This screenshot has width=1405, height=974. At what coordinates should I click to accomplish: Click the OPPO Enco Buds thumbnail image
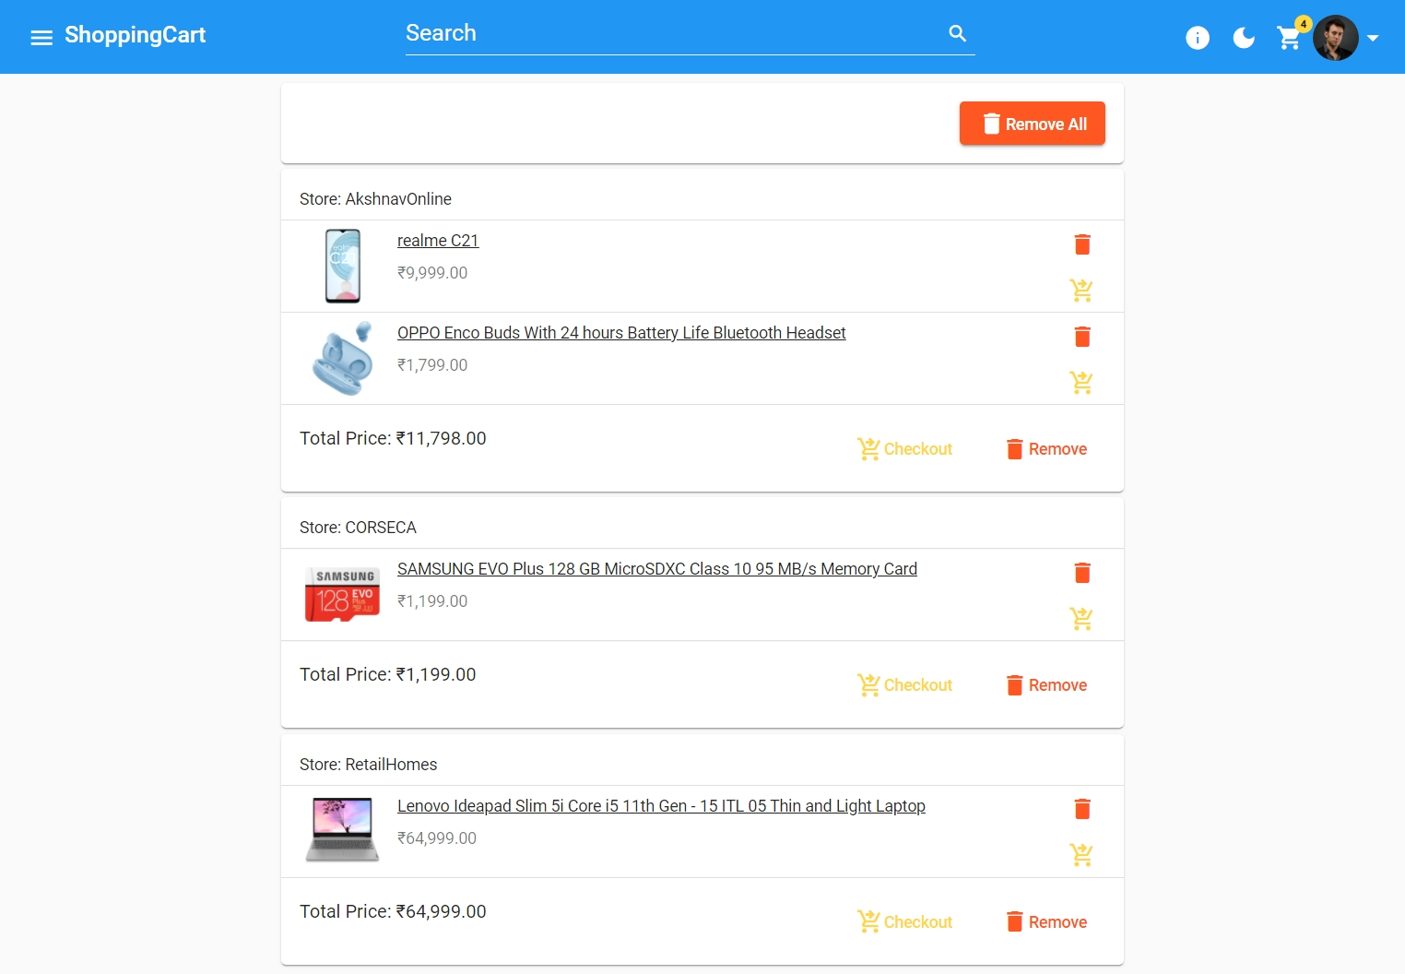point(343,359)
